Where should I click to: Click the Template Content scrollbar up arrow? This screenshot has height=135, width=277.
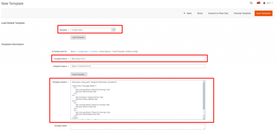pos(204,81)
